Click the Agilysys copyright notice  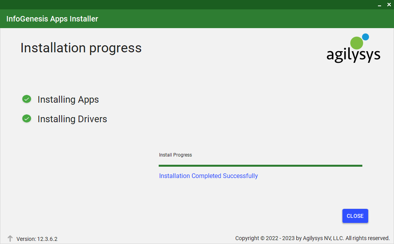pos(312,238)
